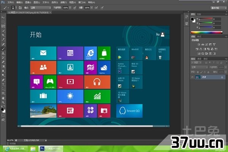Click the foreground color swatch in Color panel
The image size is (228, 152).
(192, 19)
